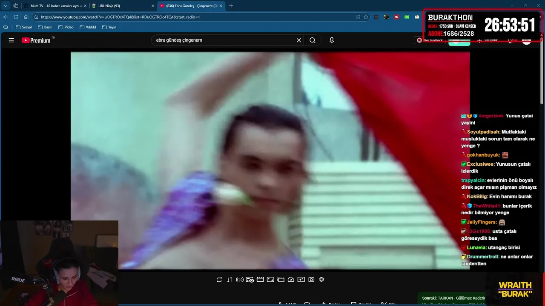545x306 pixels.
Task: Click chat username JellyFingers
Action: pos(482,222)
